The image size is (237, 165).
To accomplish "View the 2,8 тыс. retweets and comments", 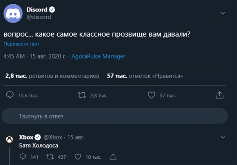I will point(53,76).
